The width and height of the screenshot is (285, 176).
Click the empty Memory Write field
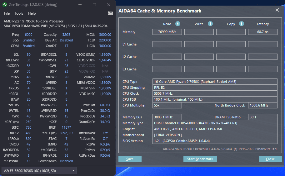pyautogui.click(x=199, y=32)
